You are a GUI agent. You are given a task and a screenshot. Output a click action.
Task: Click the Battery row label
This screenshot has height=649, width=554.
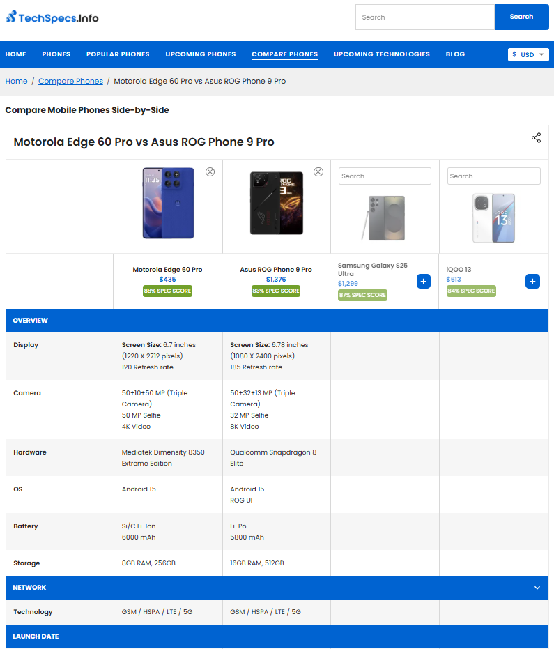(26, 526)
